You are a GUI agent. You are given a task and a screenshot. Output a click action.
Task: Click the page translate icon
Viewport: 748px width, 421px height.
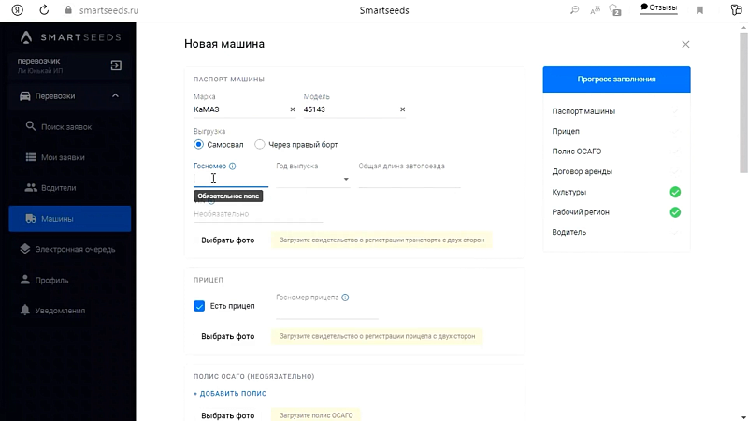tap(595, 10)
